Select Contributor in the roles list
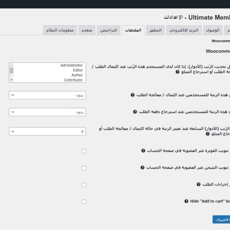The image size is (230, 230). [x=73, y=80]
